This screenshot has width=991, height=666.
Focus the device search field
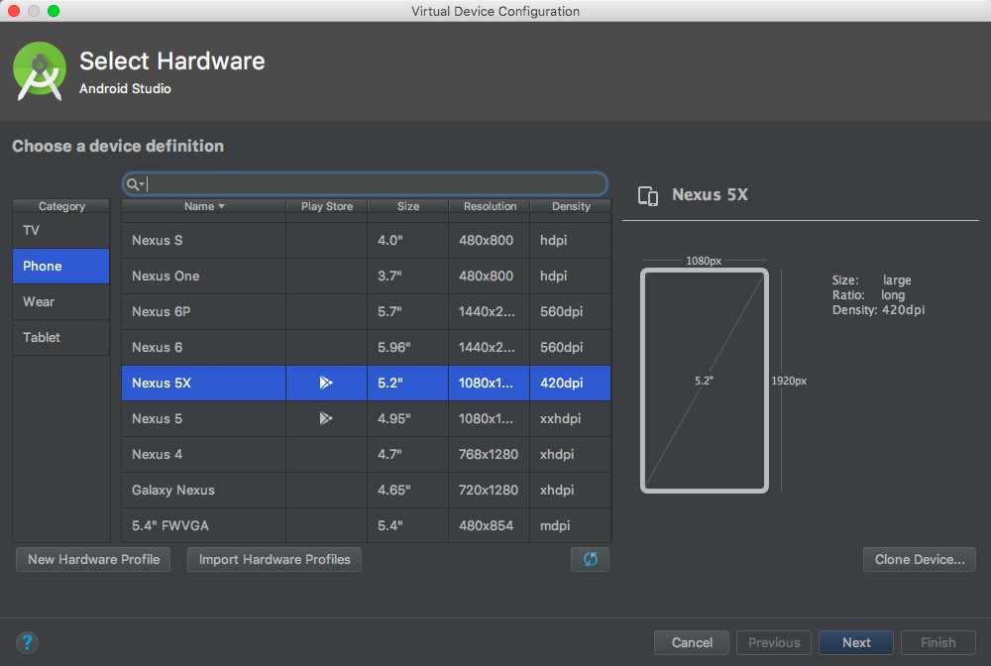[x=366, y=184]
